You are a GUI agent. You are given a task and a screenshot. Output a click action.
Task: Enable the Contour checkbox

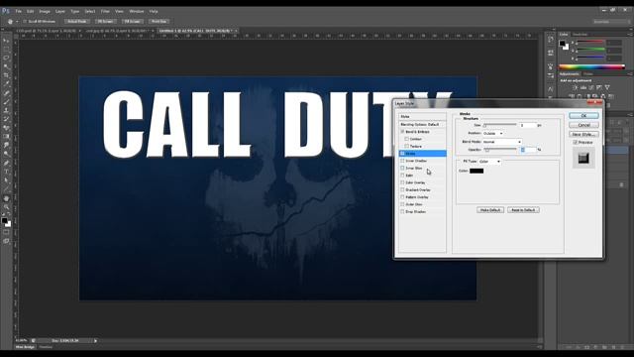tap(407, 139)
